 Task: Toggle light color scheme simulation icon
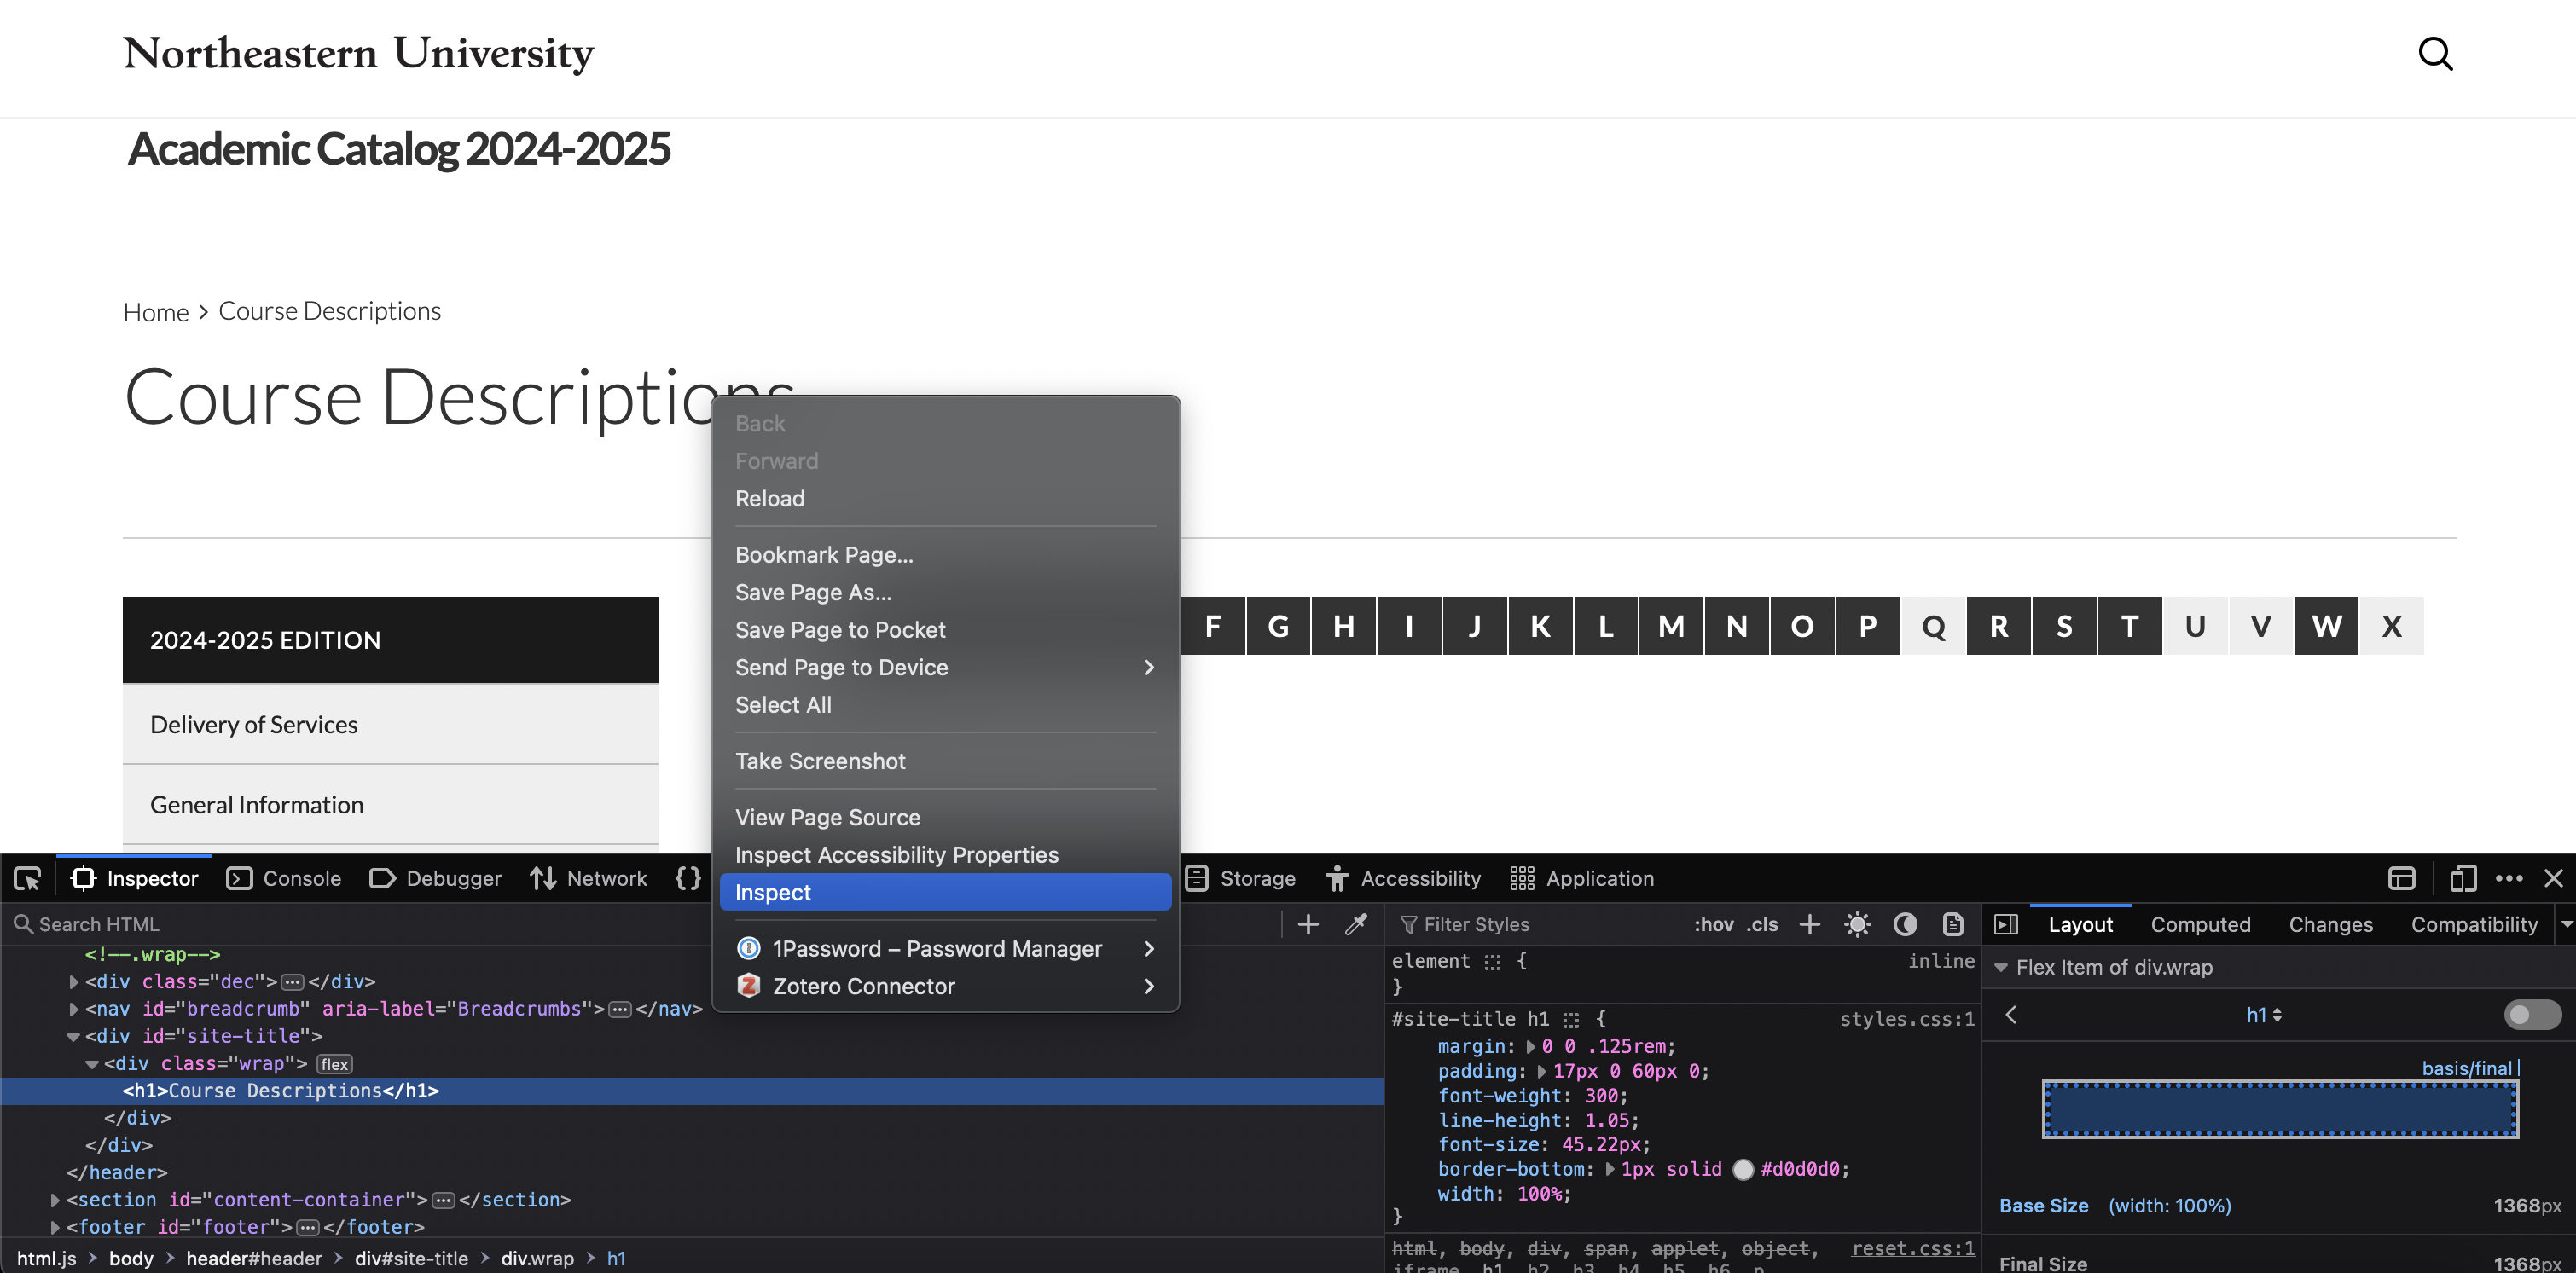pos(1857,924)
